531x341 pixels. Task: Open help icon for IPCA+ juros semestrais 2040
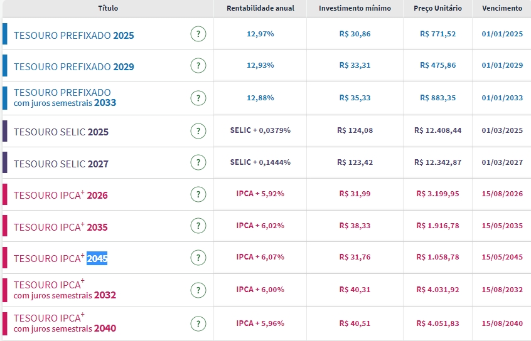(198, 323)
